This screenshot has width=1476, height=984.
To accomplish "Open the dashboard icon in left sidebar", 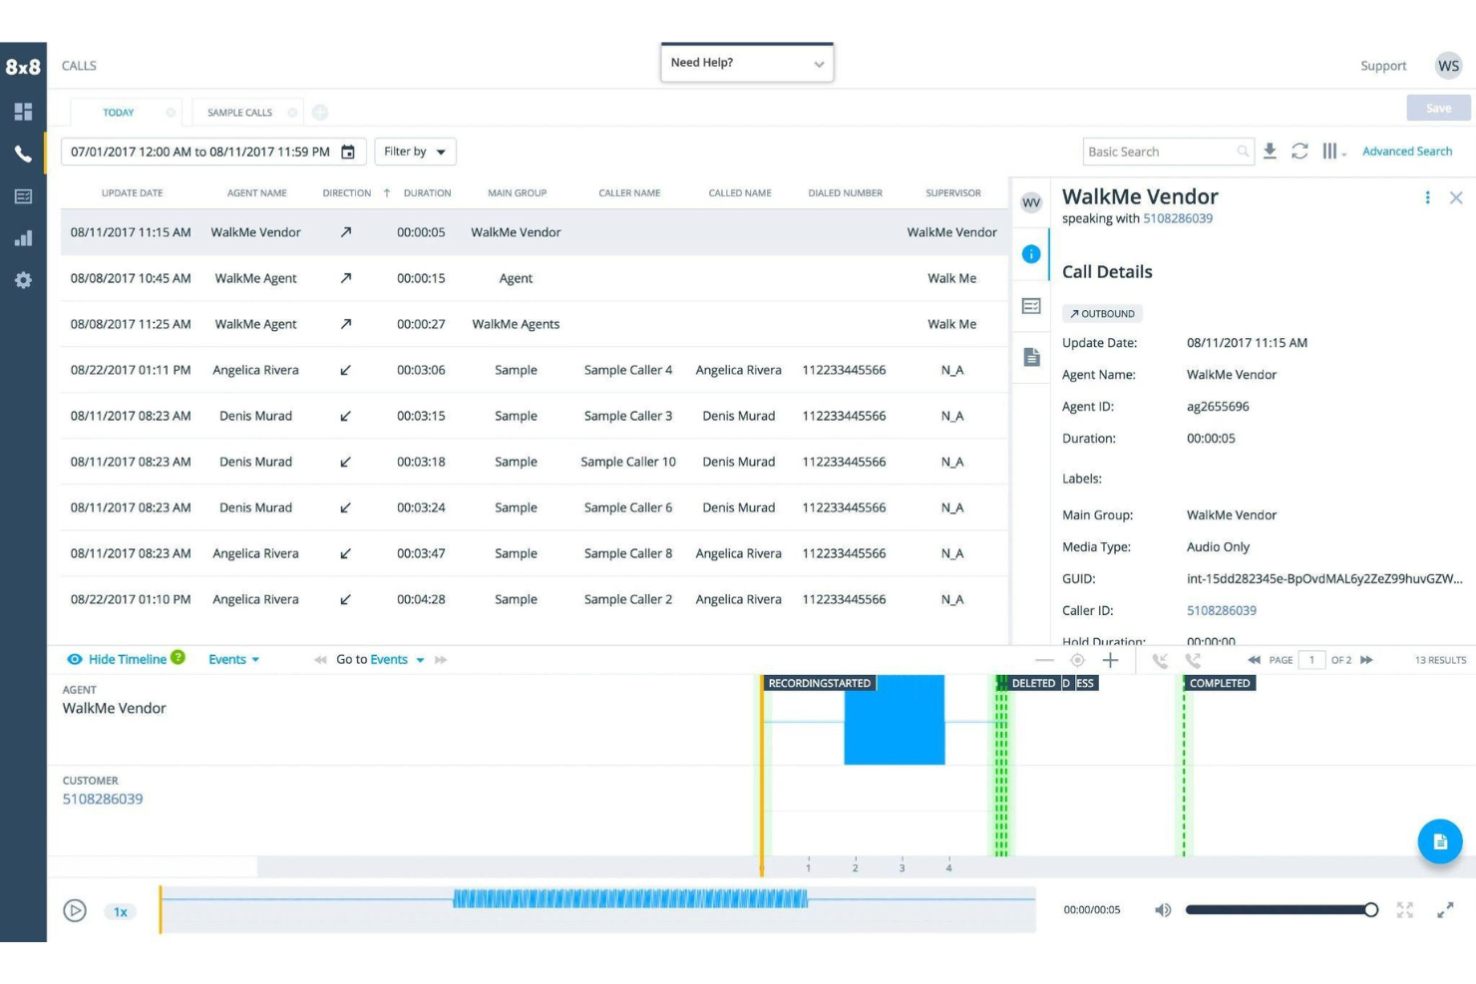I will click(x=23, y=111).
